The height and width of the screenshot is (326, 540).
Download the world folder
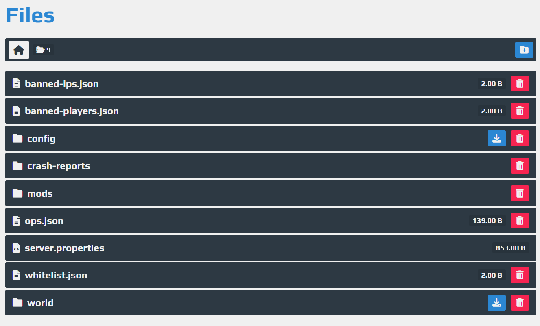(x=496, y=303)
